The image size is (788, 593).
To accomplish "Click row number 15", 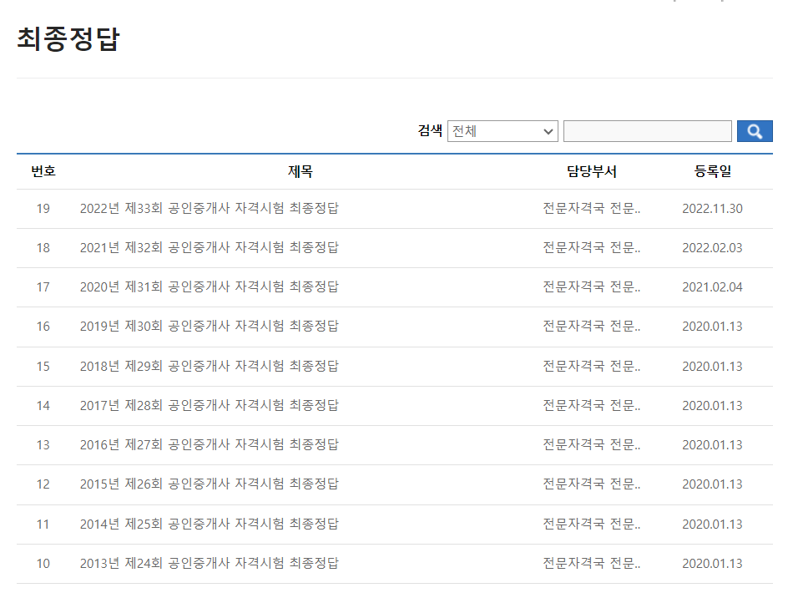I will click(43, 367).
